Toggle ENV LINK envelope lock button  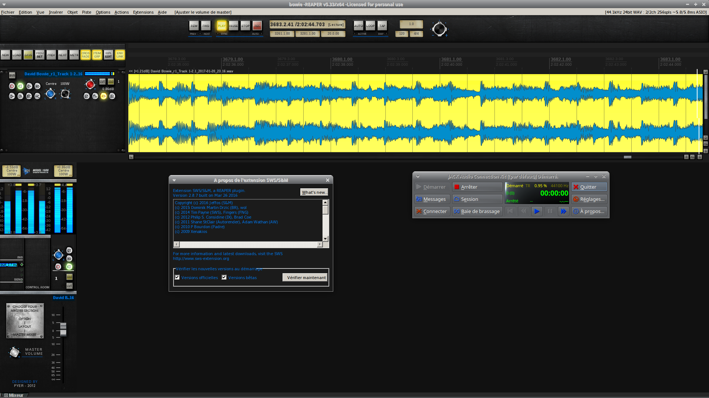(120, 55)
